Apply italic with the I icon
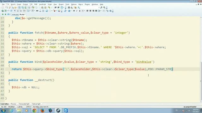Image resolution: width=202 pixels, height=113 pixels. pyautogui.click(x=77, y=11)
